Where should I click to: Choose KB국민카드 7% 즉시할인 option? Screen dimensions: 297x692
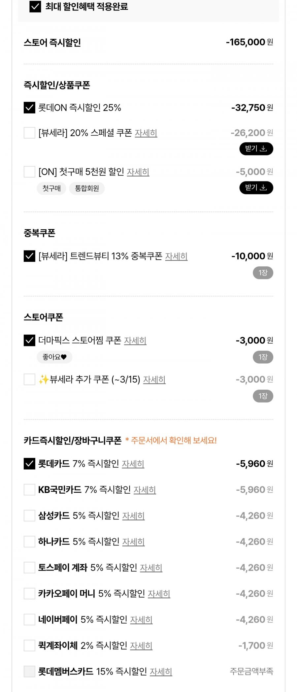[29, 489]
